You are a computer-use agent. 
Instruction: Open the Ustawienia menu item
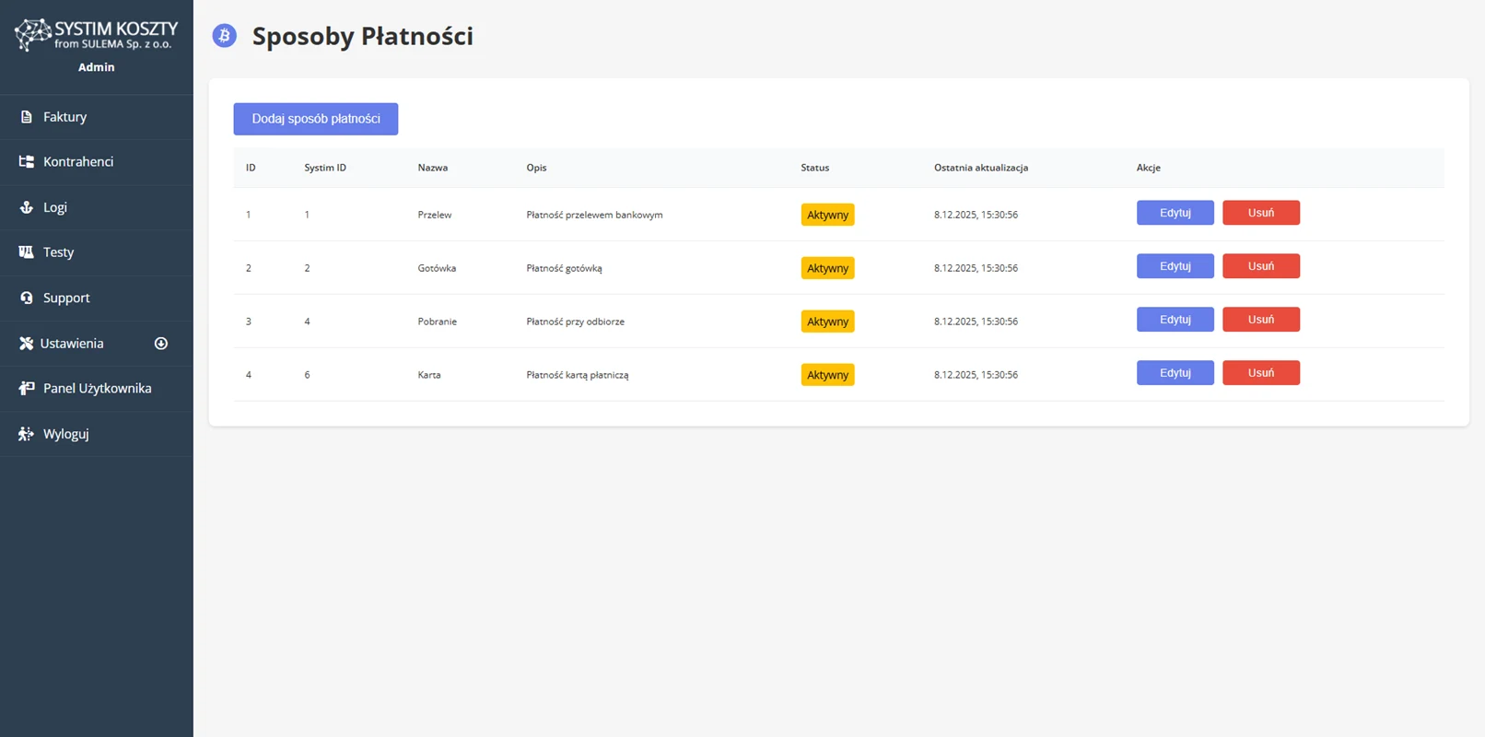(97, 343)
